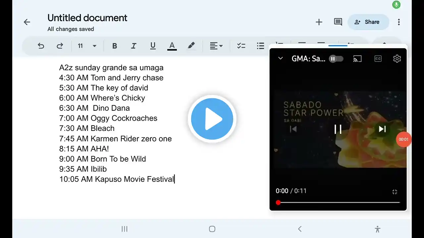Tap the Android back navigation button

coord(300,229)
